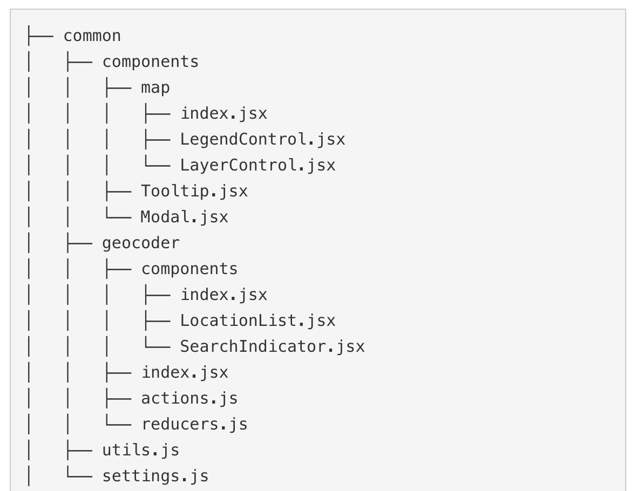This screenshot has width=637, height=491.
Task: Click the common folder name
Action: coord(92,36)
